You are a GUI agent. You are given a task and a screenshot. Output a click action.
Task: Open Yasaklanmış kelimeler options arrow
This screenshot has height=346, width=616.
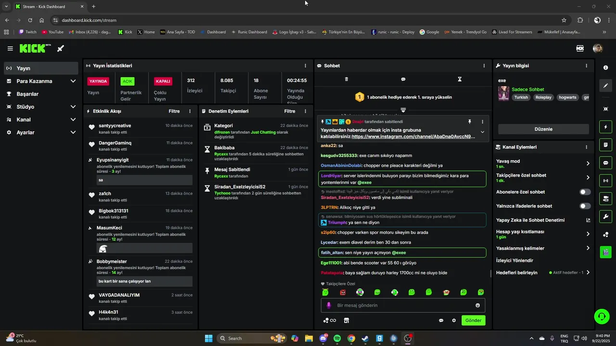pos(588,248)
